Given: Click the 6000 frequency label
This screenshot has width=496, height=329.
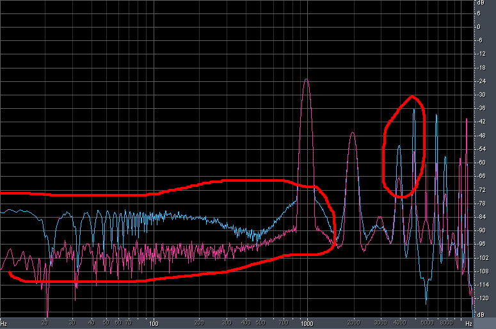Looking at the screenshot, I should pyautogui.click(x=427, y=323).
